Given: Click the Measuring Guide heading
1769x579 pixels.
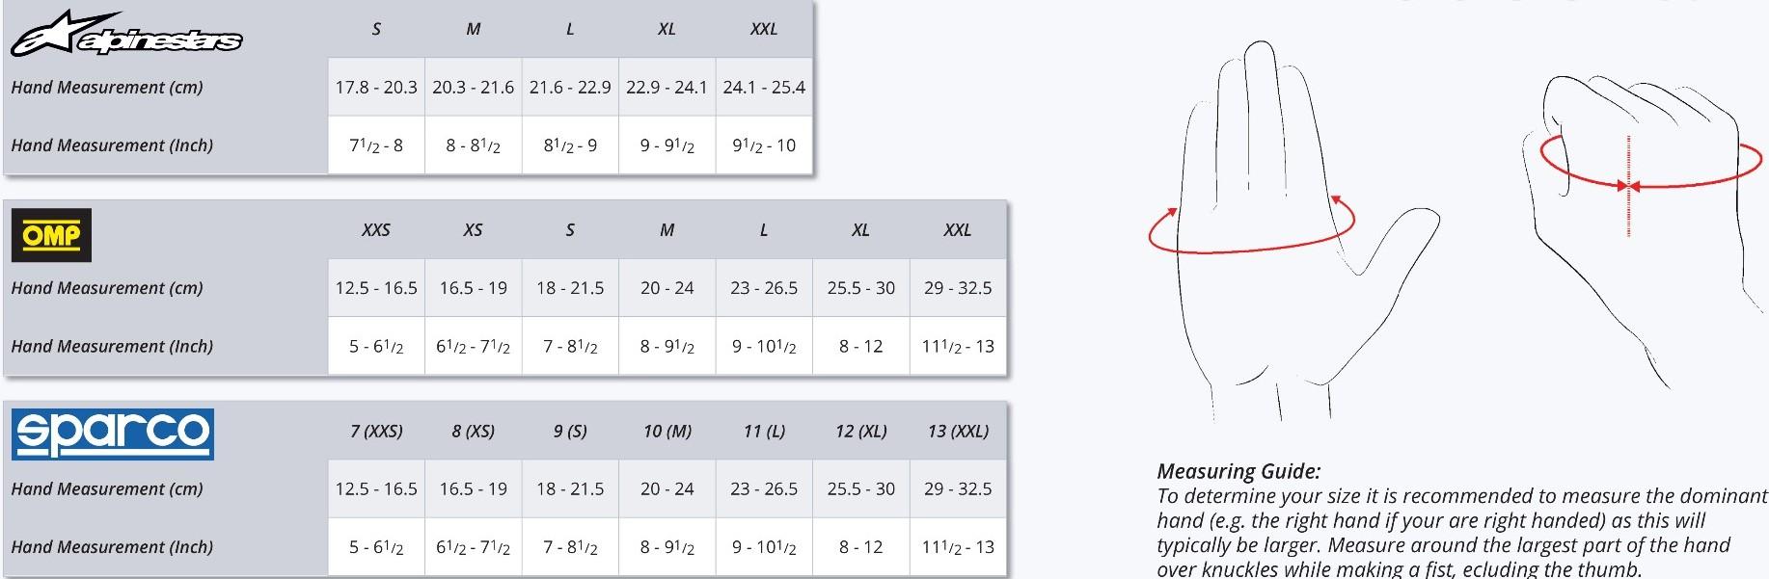Looking at the screenshot, I should pyautogui.click(x=1238, y=471).
